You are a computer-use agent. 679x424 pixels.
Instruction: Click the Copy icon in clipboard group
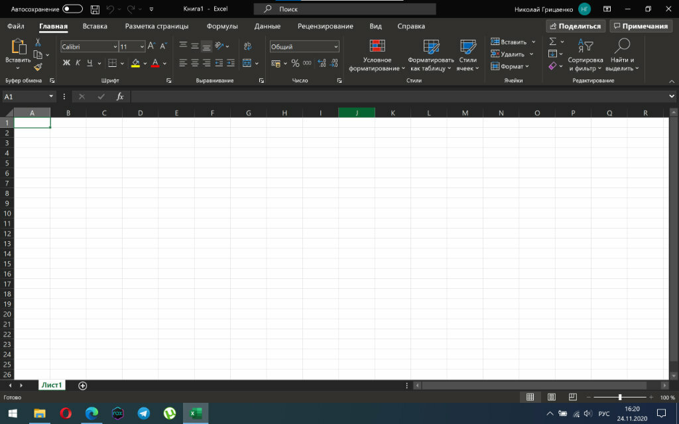[38, 55]
